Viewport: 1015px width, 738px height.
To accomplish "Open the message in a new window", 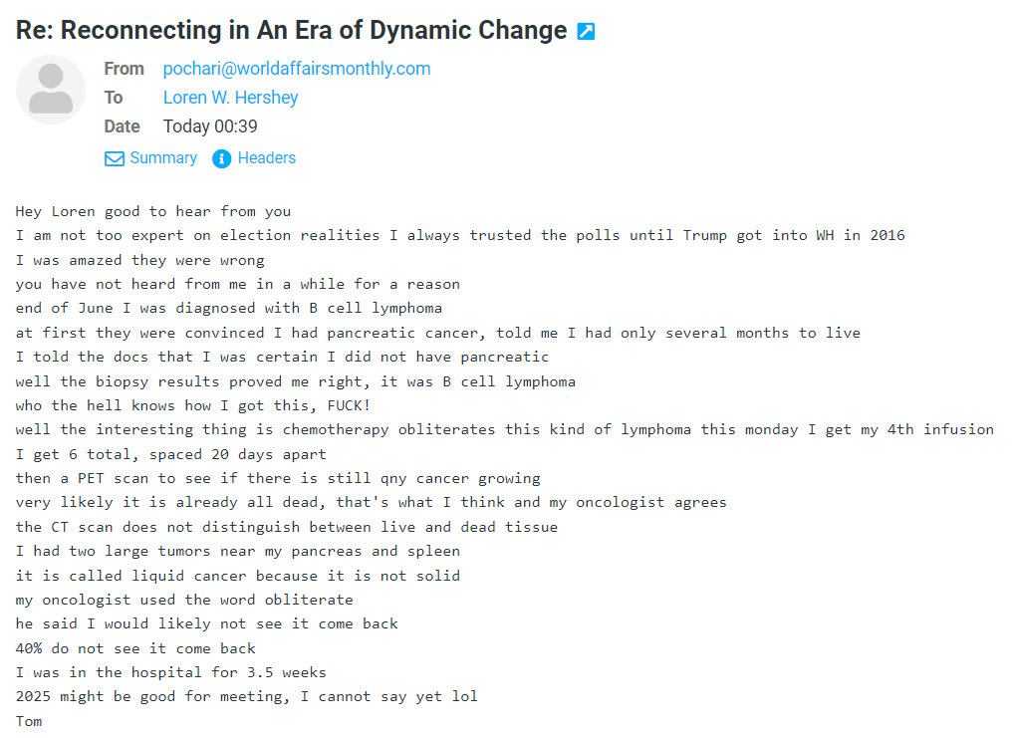I will (586, 31).
